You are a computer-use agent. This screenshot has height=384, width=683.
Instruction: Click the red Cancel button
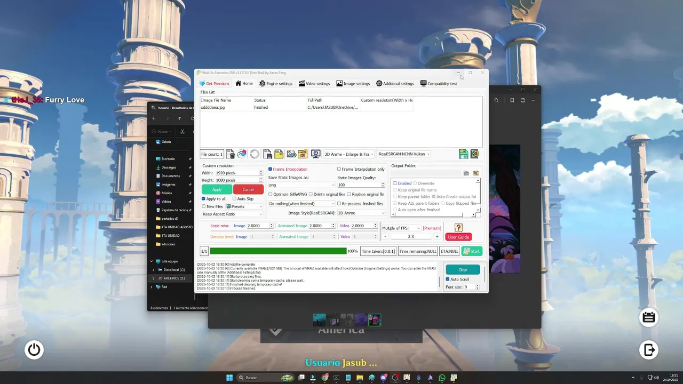(x=248, y=189)
